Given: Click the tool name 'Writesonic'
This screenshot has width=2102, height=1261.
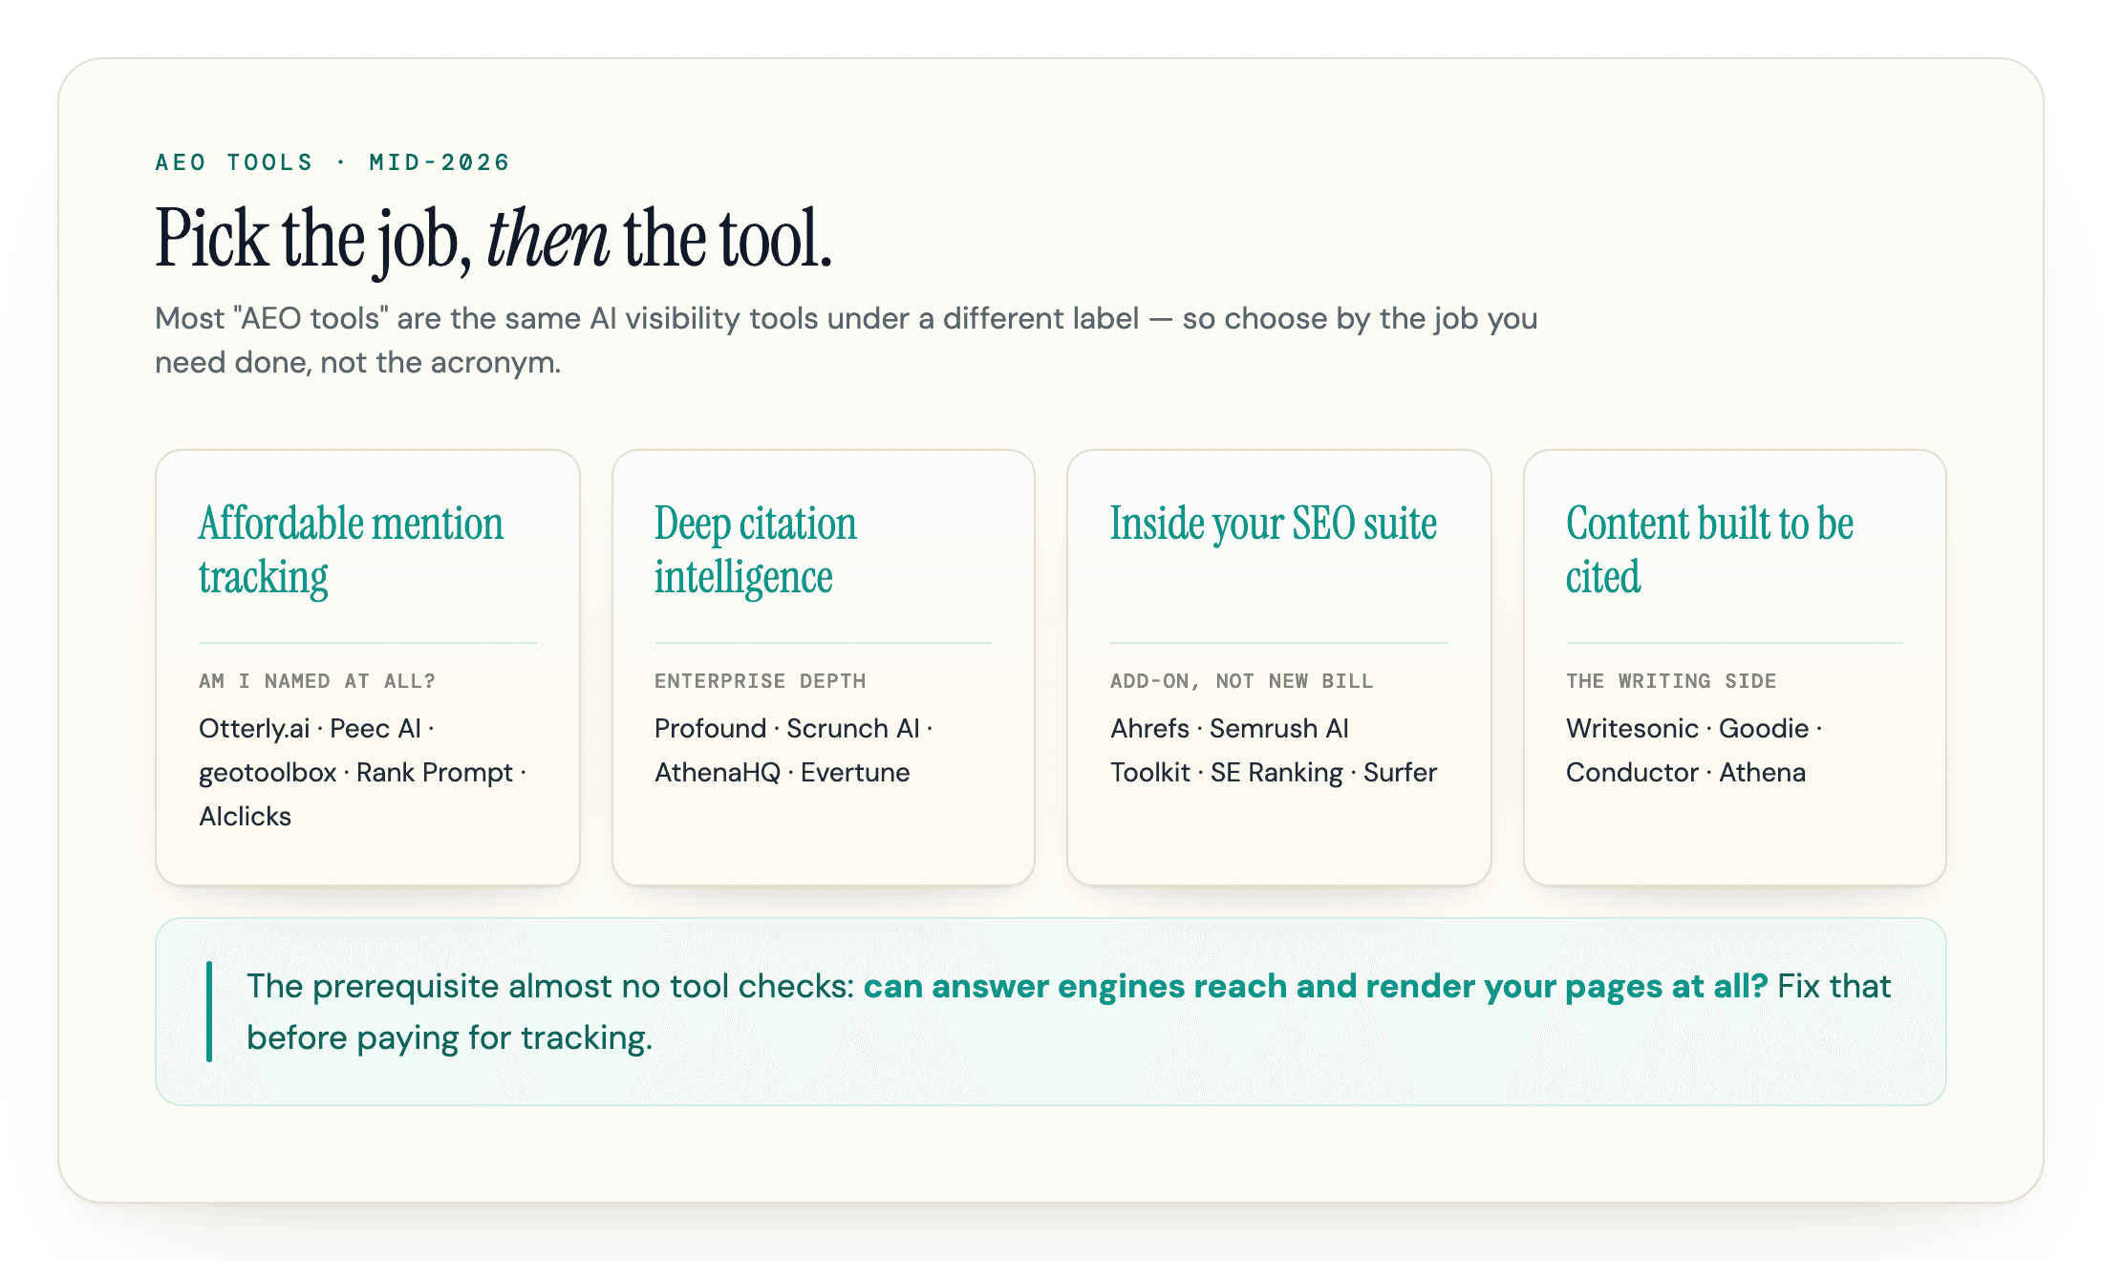Looking at the screenshot, I should point(1632,729).
